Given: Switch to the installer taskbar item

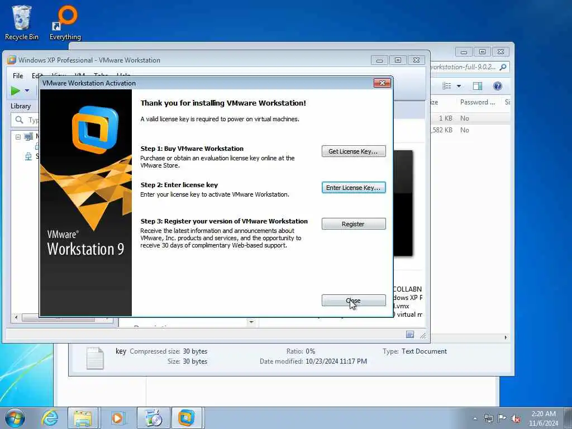Looking at the screenshot, I should tap(153, 418).
